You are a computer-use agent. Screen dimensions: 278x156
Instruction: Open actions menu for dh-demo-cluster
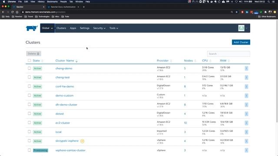246,105
